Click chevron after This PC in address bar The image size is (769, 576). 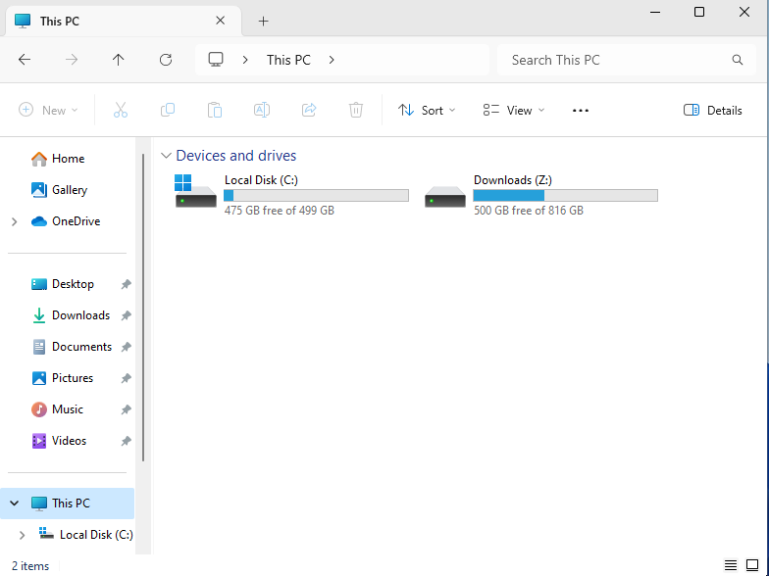[332, 60]
